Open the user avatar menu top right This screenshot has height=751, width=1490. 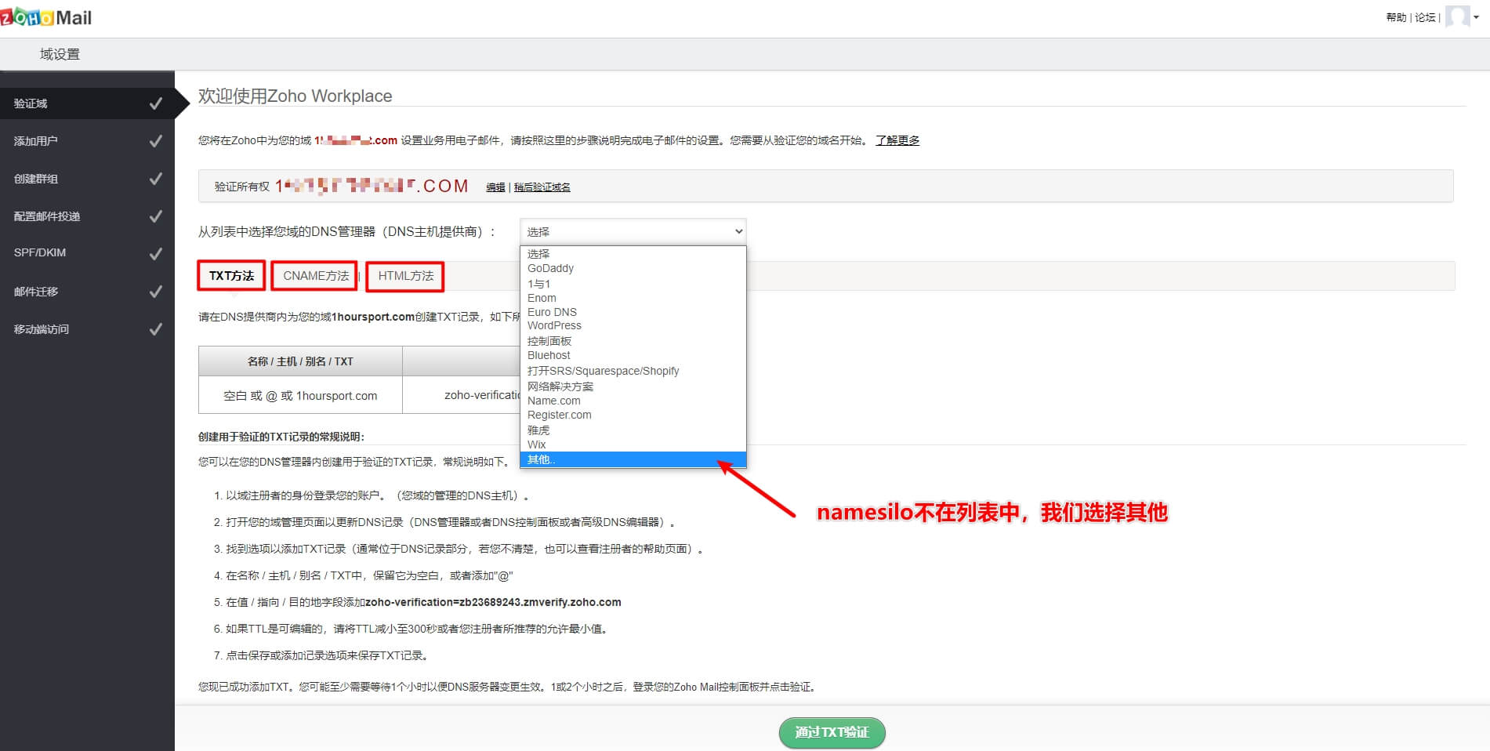pos(1456,16)
